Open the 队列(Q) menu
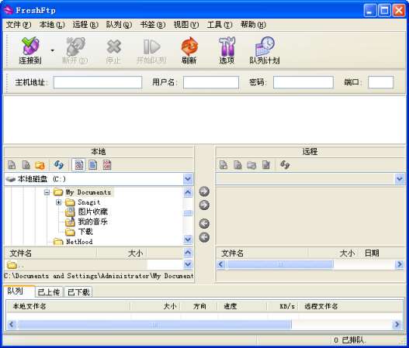The width and height of the screenshot is (409, 348). click(119, 25)
